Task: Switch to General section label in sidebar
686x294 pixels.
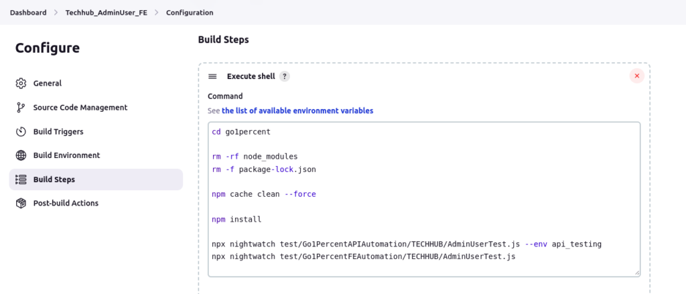Action: pyautogui.click(x=48, y=84)
